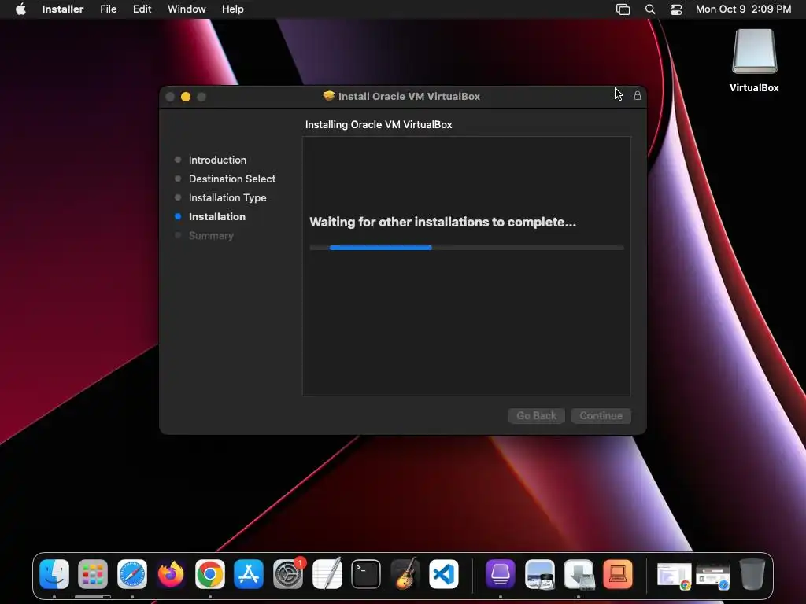The height and width of the screenshot is (604, 806).
Task: Open the App Store dock icon
Action: coord(249,574)
